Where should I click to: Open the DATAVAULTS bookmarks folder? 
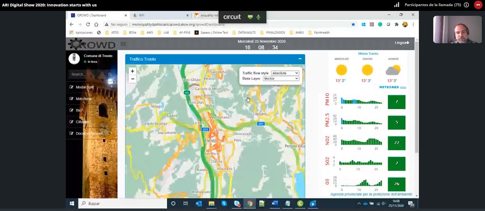click(243, 33)
